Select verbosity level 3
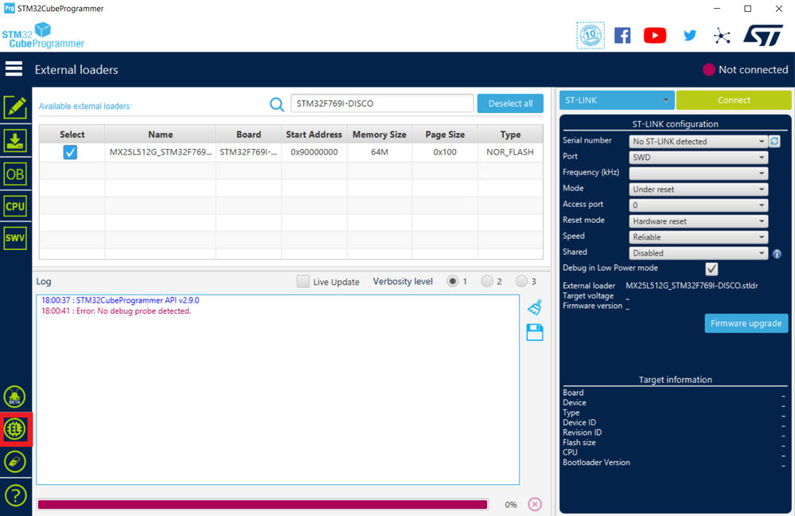This screenshot has width=795, height=516. (x=521, y=281)
